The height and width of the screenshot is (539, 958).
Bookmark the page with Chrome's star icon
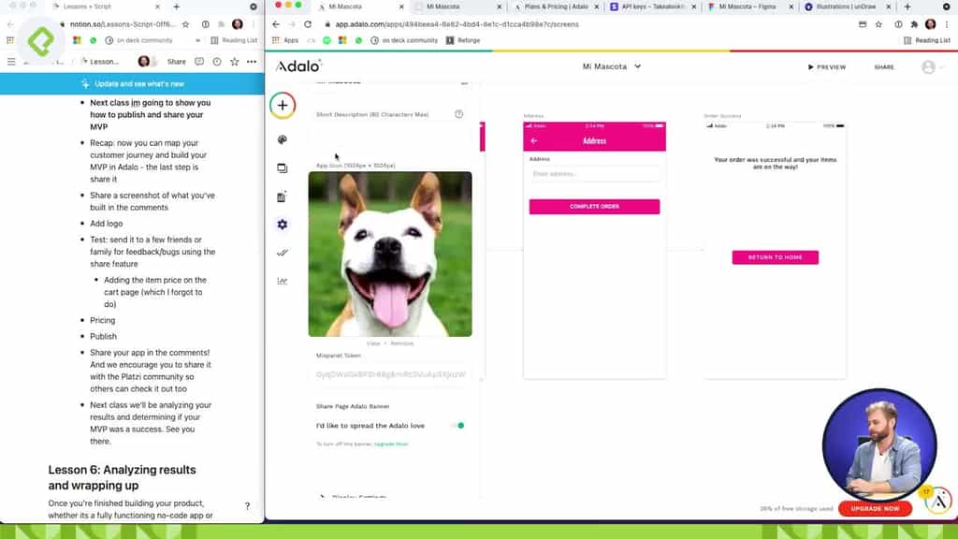[x=879, y=25]
